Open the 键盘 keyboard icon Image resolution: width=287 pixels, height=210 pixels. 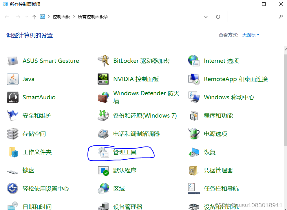point(13,172)
